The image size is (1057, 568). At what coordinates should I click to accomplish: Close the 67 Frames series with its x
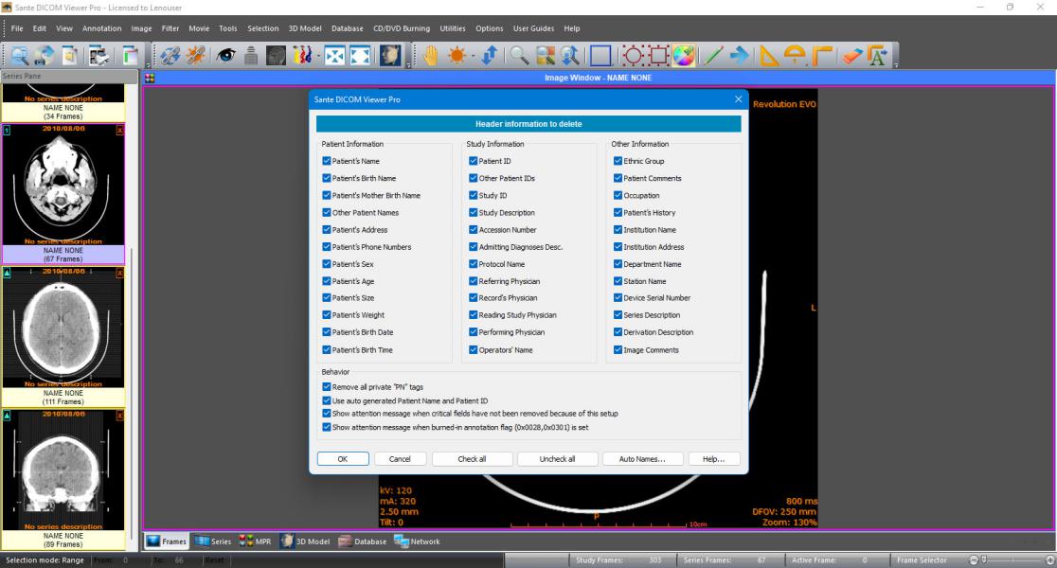tap(120, 130)
